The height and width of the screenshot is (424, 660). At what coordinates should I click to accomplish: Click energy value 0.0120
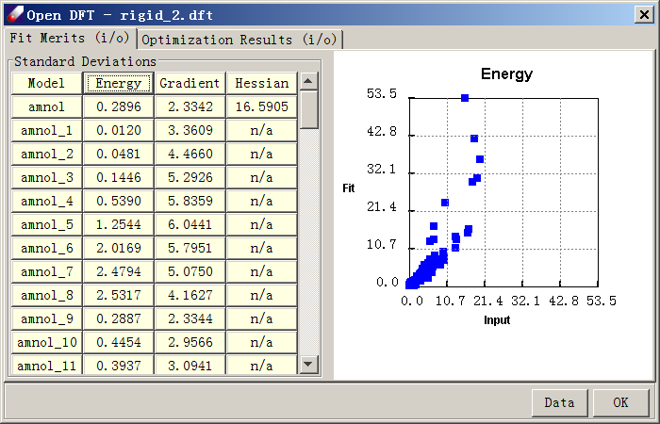coord(118,130)
